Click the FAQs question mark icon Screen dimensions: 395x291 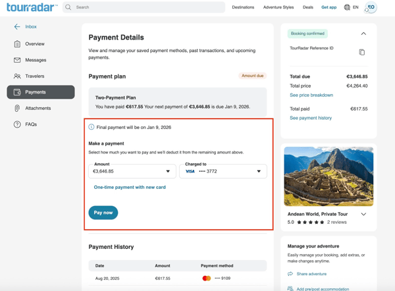pos(17,124)
